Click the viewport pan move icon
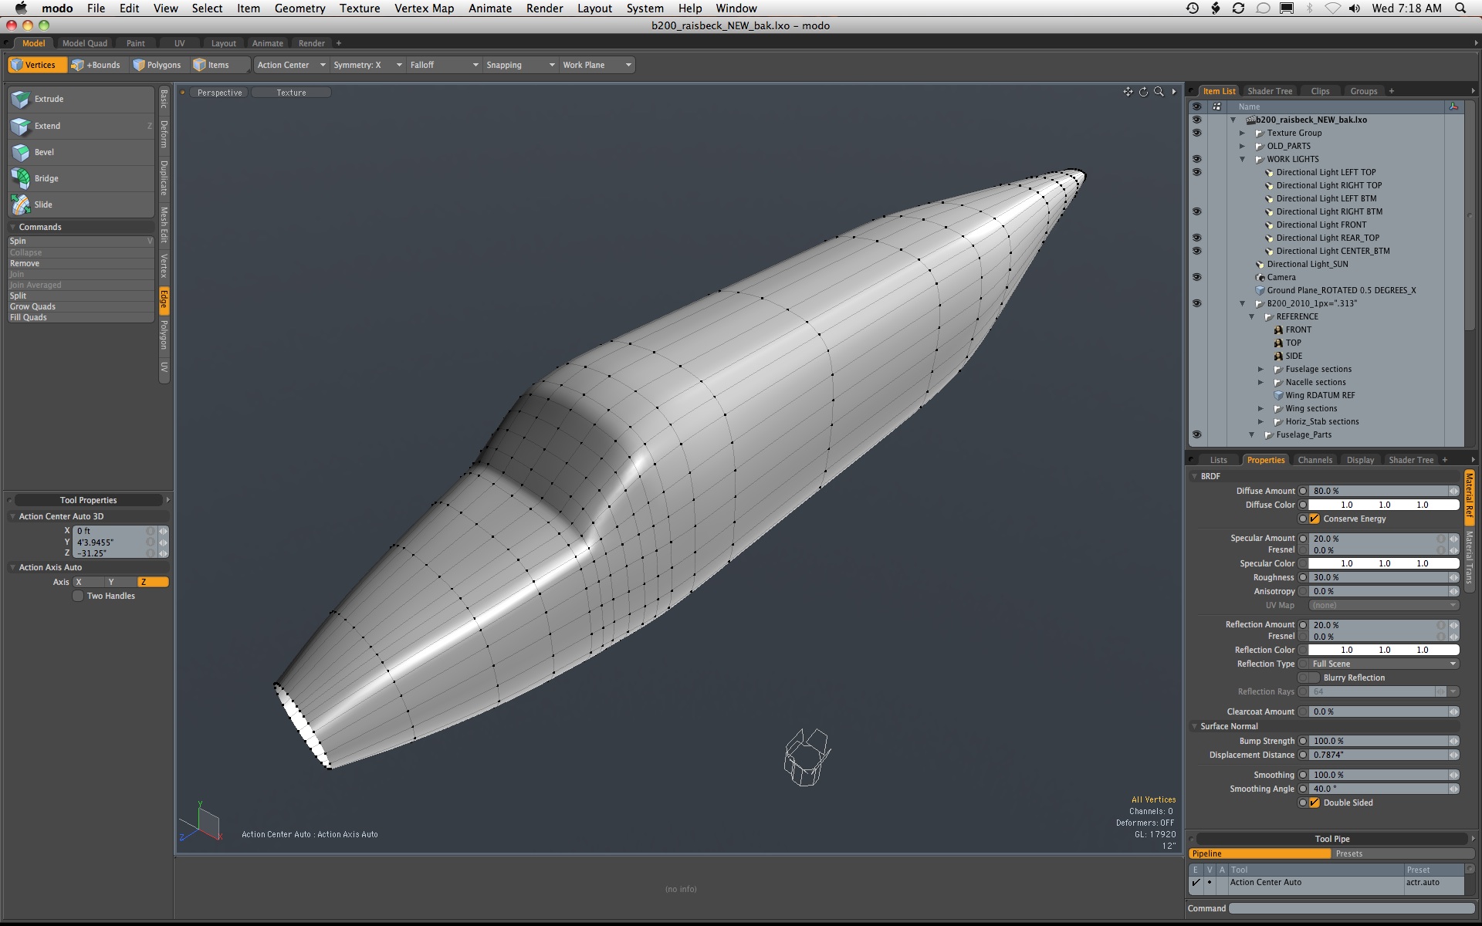 coord(1128,92)
